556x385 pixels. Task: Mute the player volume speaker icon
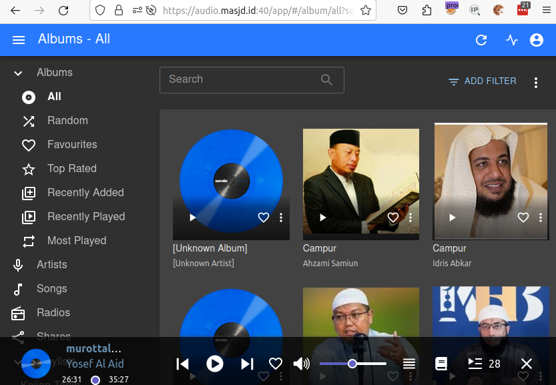pyautogui.click(x=302, y=364)
